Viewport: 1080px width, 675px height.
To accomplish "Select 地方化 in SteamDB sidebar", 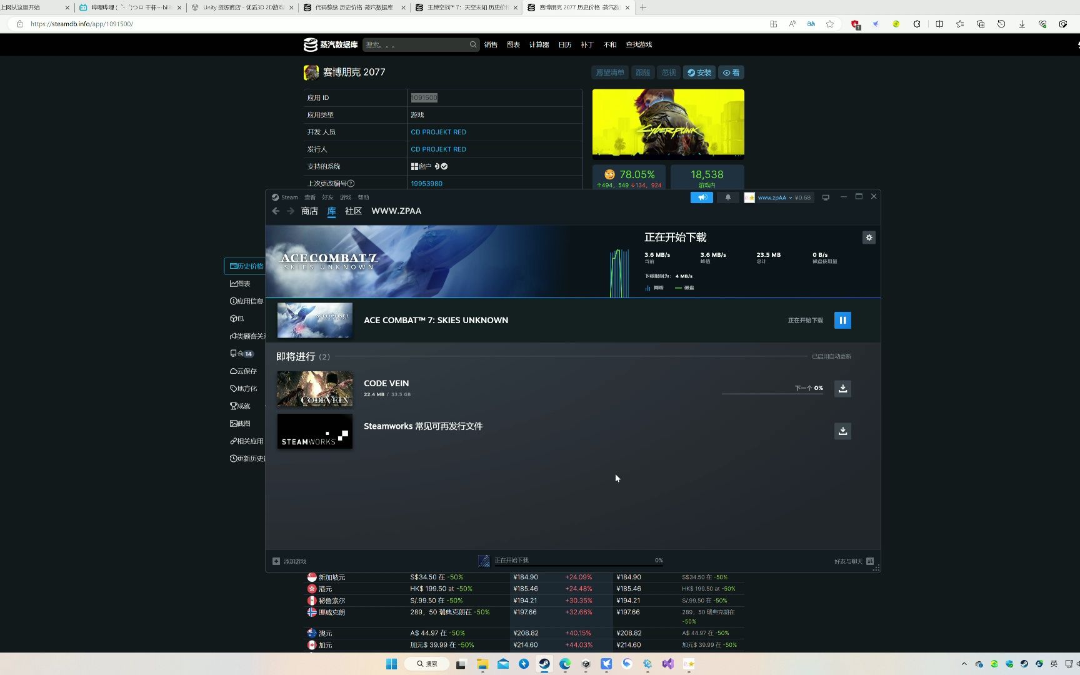I will point(243,389).
